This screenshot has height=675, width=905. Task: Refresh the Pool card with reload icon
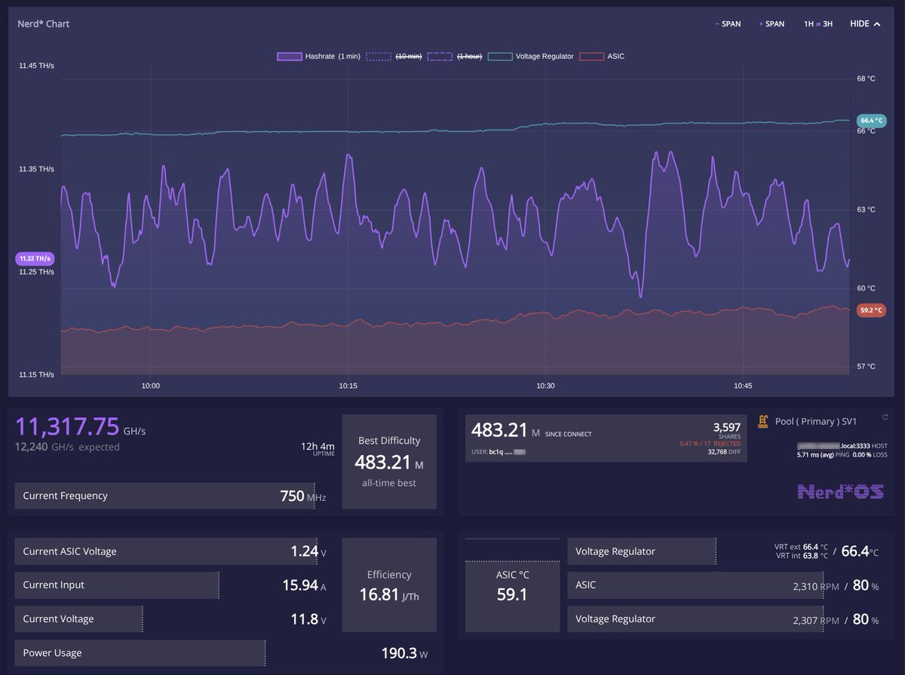(x=885, y=417)
